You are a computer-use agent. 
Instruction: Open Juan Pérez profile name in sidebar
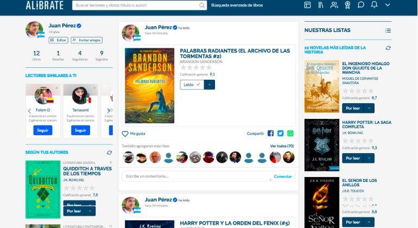tap(62, 26)
